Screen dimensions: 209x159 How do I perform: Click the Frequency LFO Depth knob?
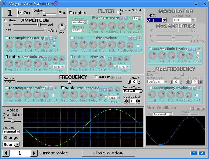pos(74,94)
